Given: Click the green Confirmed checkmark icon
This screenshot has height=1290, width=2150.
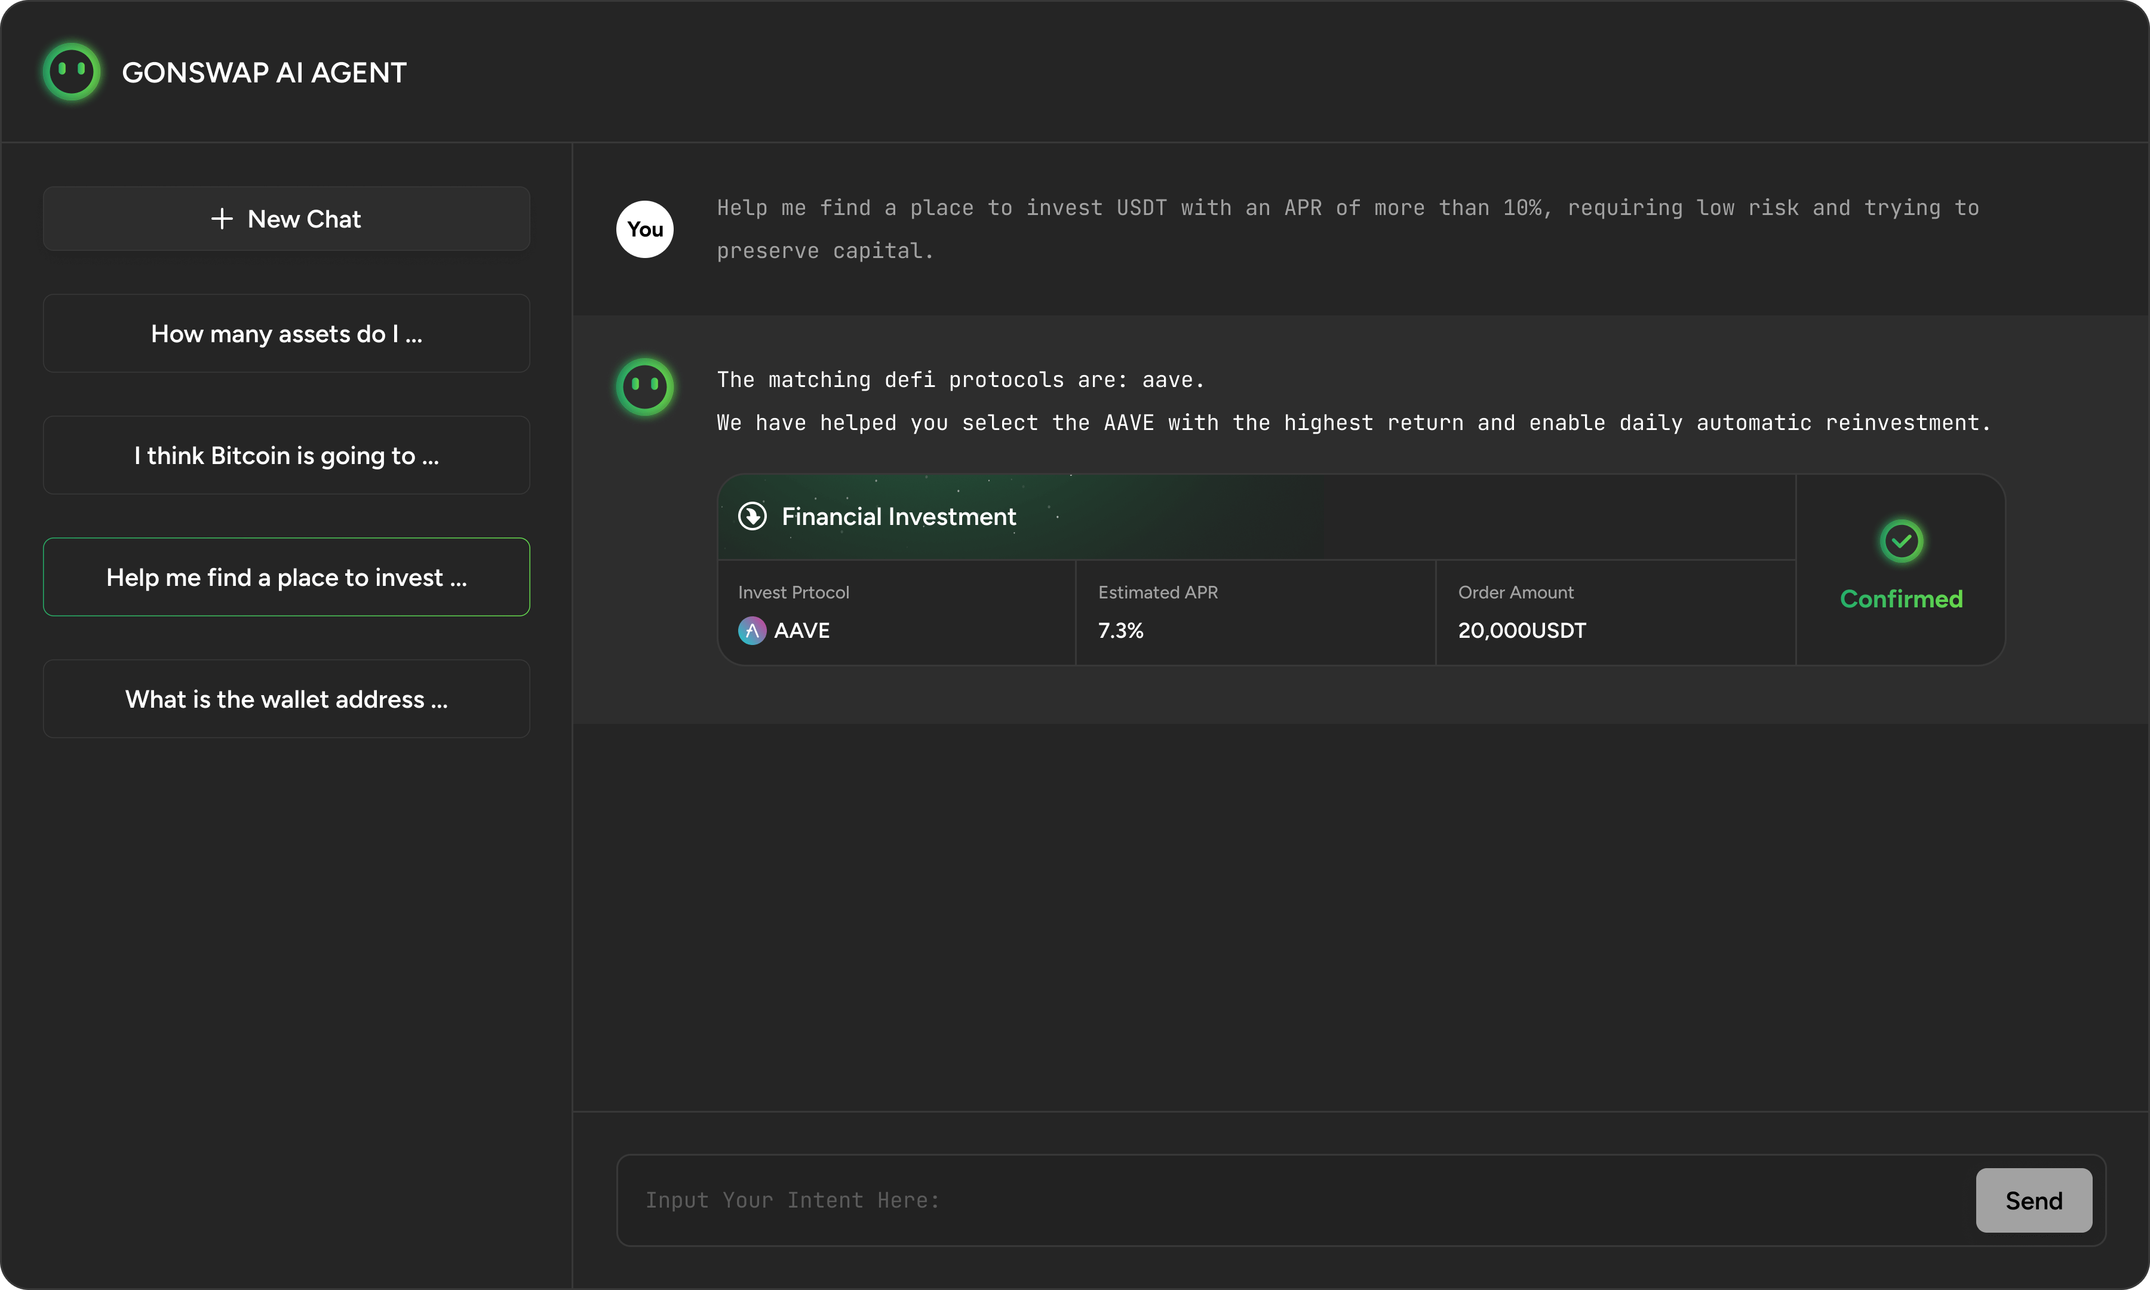Looking at the screenshot, I should (1902, 542).
